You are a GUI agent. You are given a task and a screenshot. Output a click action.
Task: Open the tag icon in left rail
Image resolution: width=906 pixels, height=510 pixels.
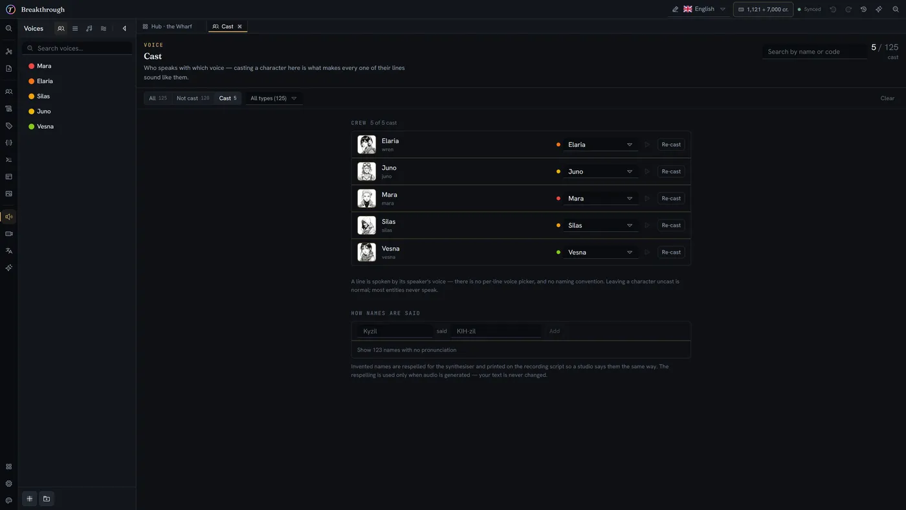click(9, 126)
